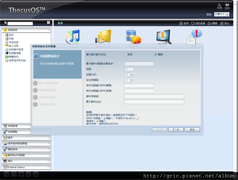Image resolution: width=238 pixels, height=180 pixels.
Task: Expand the 備份 panel
Action: pyautogui.click(x=48, y=161)
